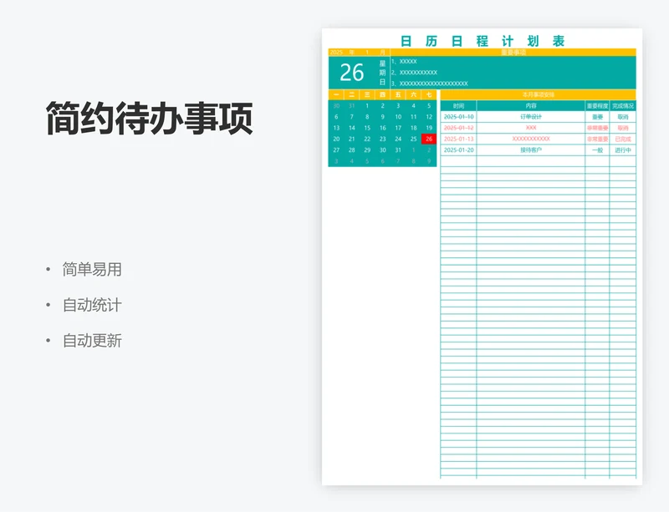Select the 重要事项 yellow header bar
669x512 pixels.
coord(513,52)
